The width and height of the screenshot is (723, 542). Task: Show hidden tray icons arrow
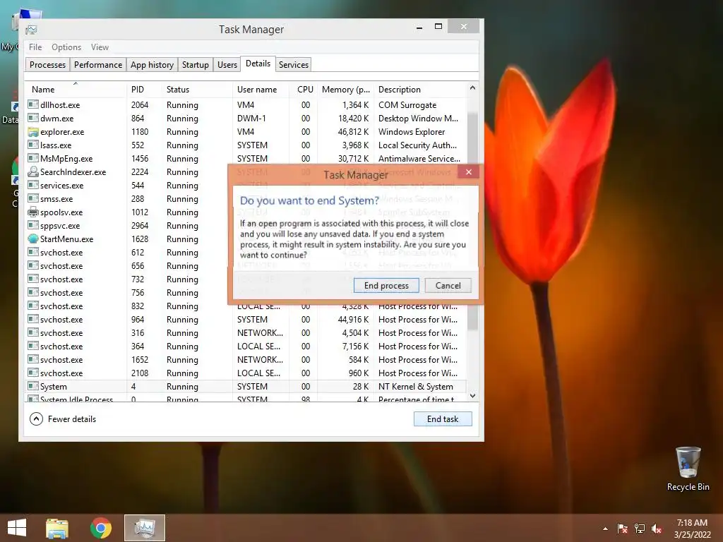[x=605, y=529]
